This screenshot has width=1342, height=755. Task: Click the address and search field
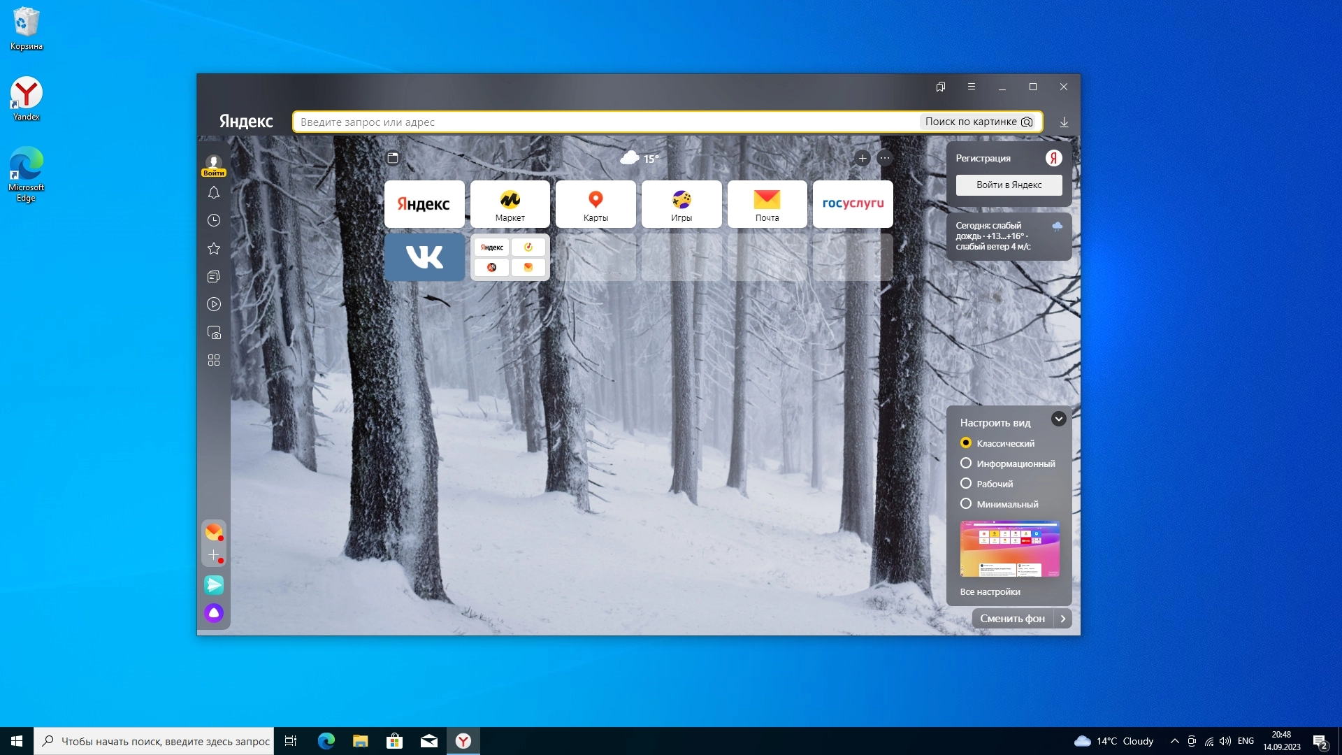tap(601, 122)
